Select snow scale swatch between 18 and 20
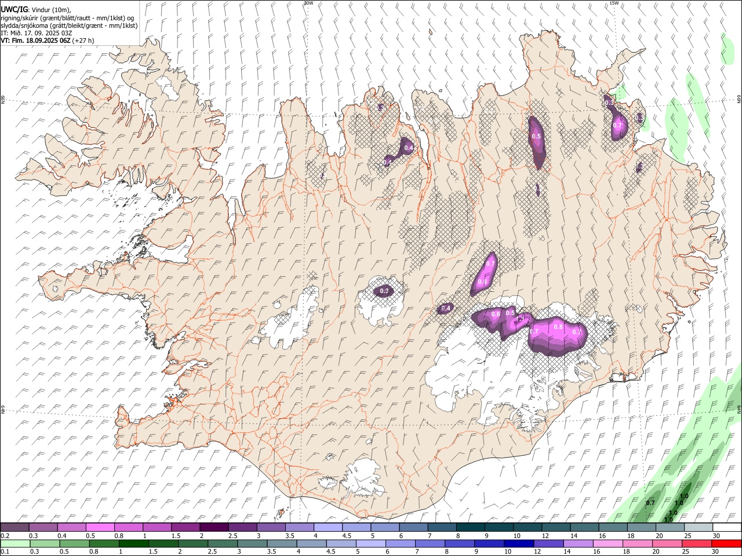The height and width of the screenshot is (556, 742). 641,528
